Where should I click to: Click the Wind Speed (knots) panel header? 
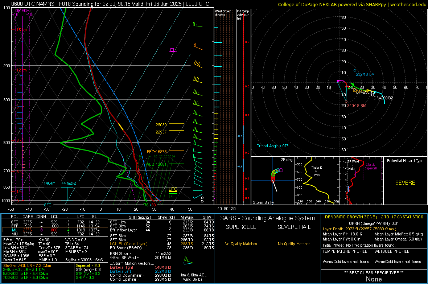tap(223, 13)
